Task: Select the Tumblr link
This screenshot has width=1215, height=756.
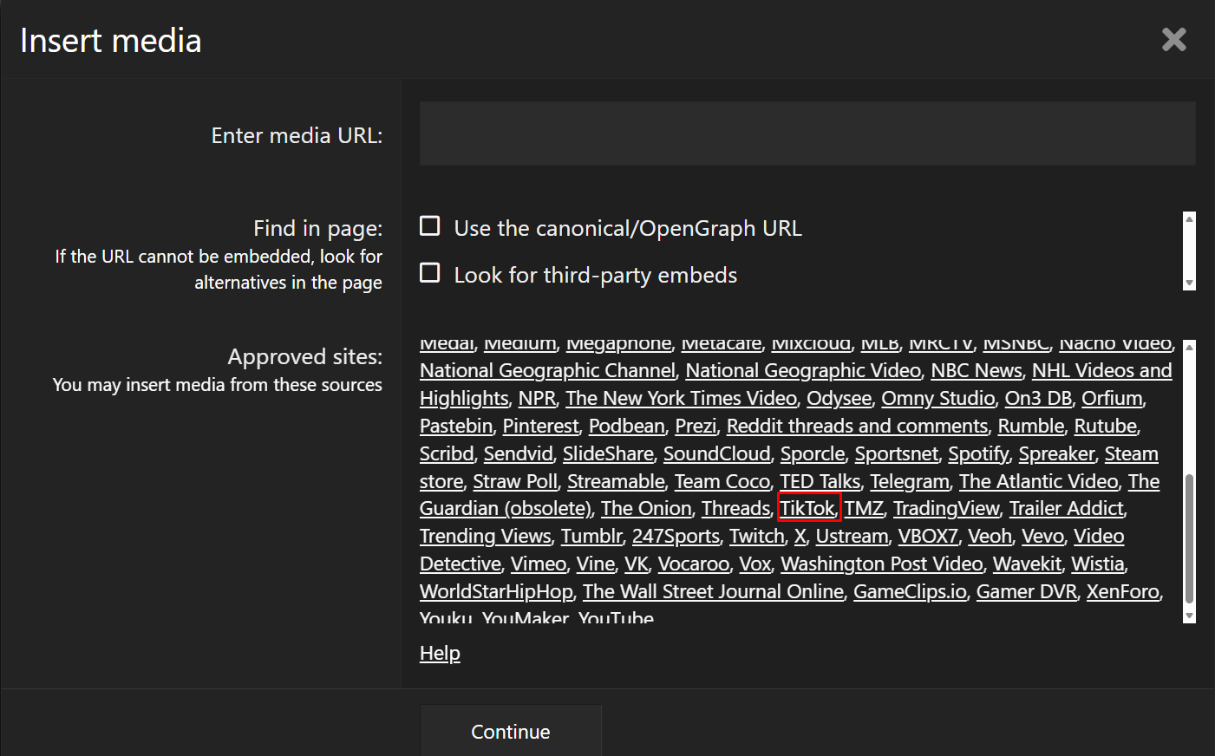Action: coord(591,537)
